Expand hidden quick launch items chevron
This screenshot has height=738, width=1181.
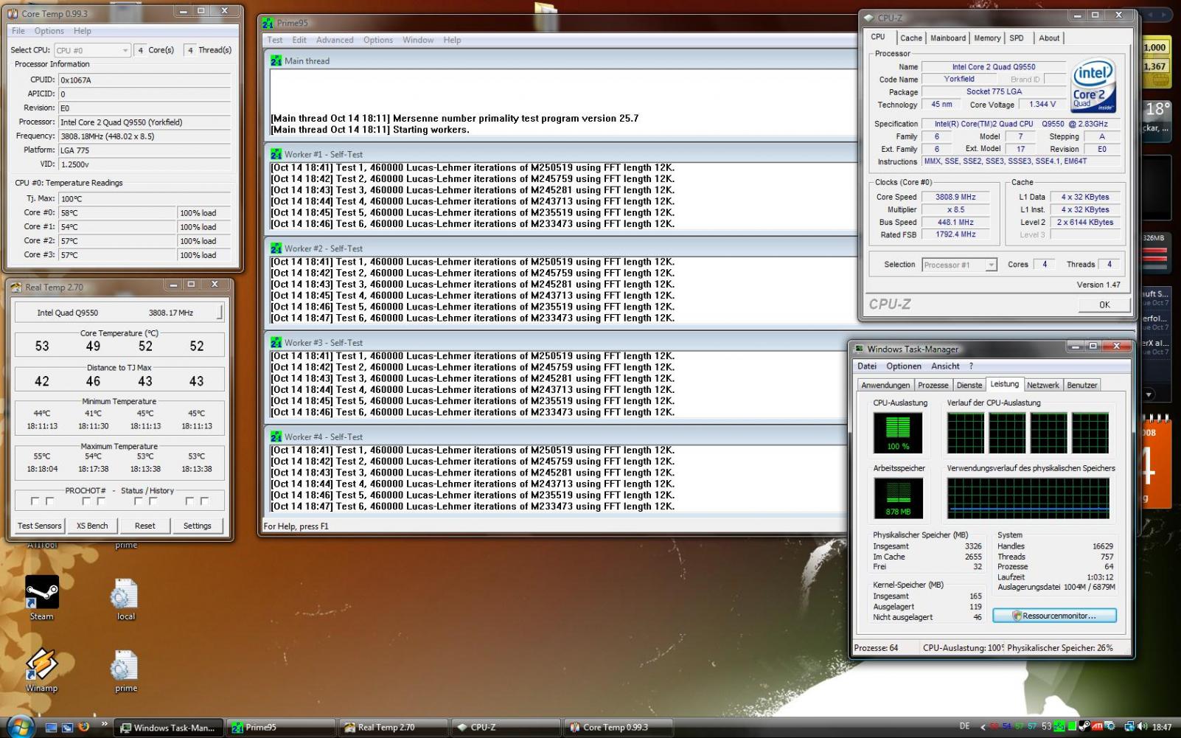coord(103,724)
